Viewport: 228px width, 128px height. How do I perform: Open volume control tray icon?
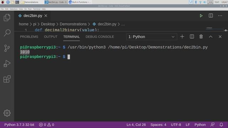(x=205, y=2)
